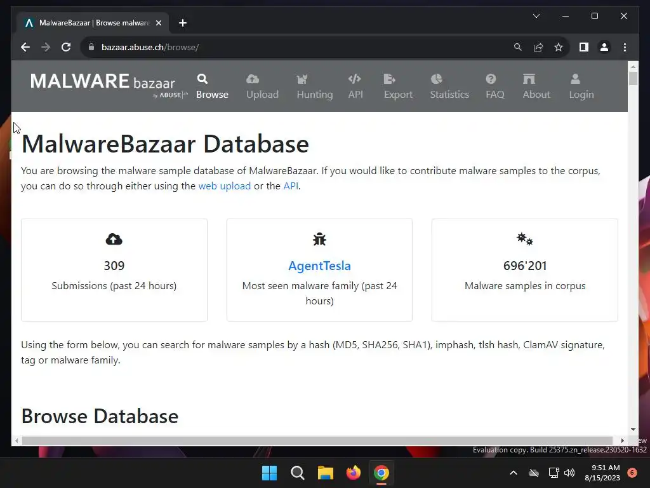Viewport: 650px width, 488px height.
Task: Open the Export file icon
Action: 390,79
